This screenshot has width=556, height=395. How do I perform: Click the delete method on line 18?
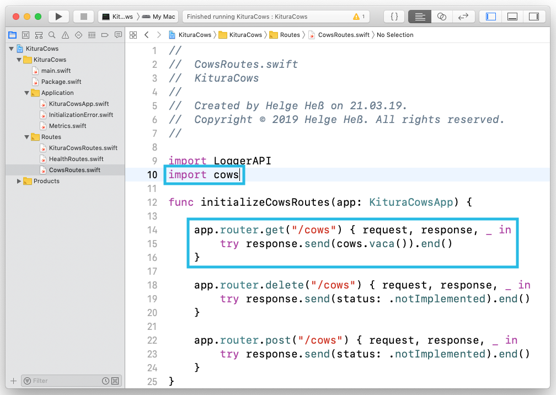pos(285,285)
